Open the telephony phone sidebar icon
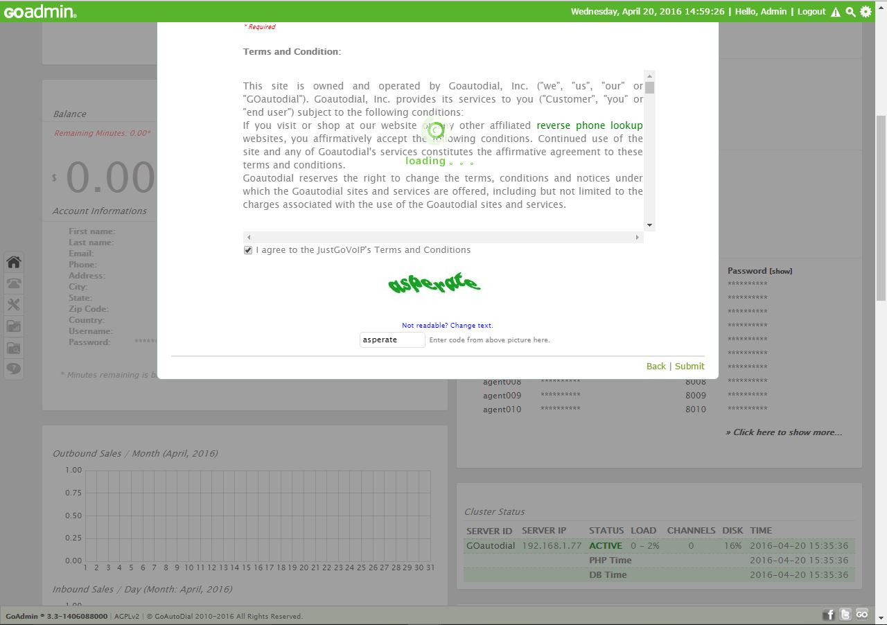The width and height of the screenshot is (887, 625). [x=14, y=283]
